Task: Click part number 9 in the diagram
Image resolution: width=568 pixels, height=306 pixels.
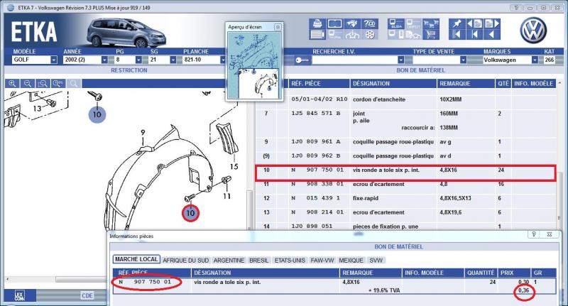Action: pyautogui.click(x=143, y=133)
